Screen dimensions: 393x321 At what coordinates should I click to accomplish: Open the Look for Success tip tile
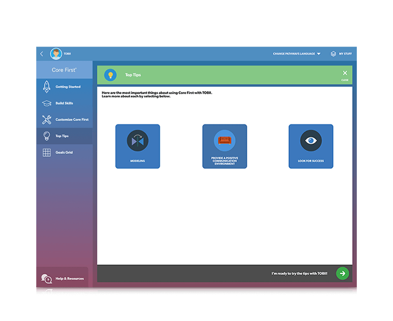(311, 146)
